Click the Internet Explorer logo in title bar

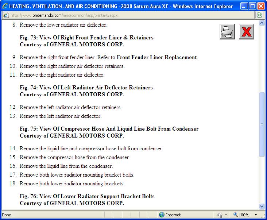[5, 6]
